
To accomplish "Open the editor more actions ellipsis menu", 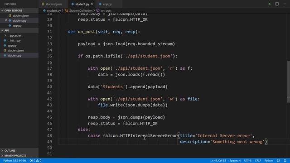I will 284,4.
